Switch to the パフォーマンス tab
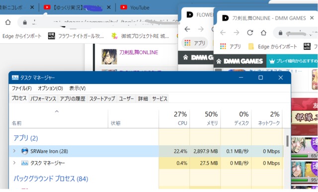 [43, 98]
